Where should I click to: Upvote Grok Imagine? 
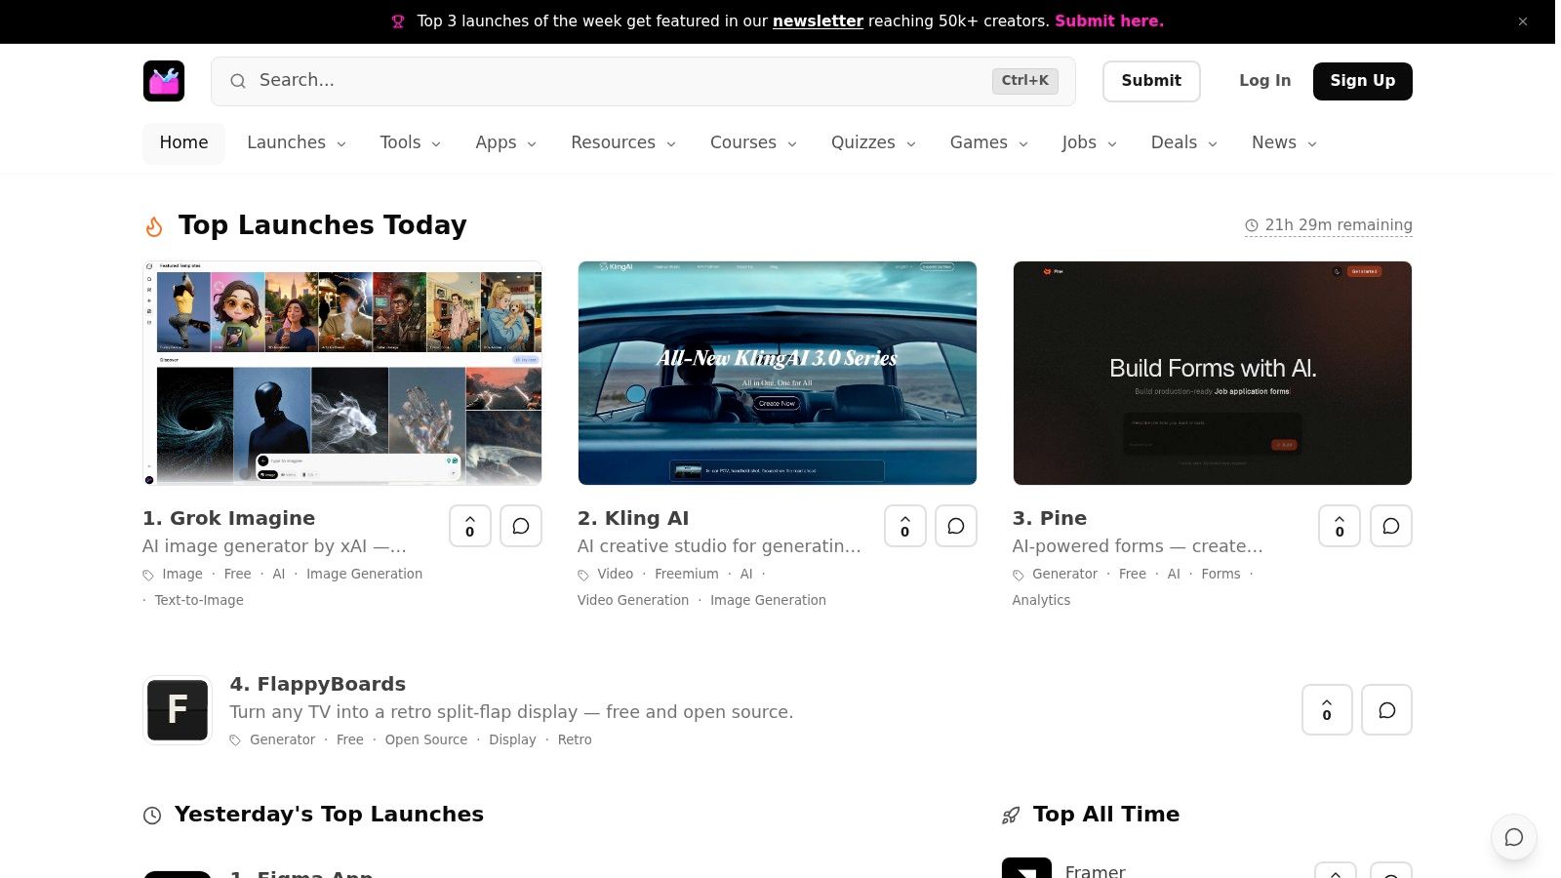[470, 526]
